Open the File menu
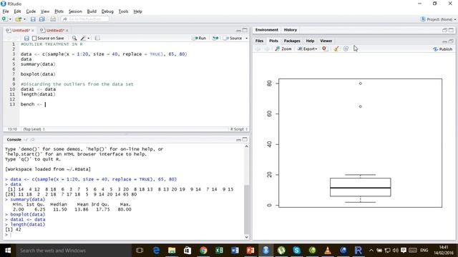Screen dimensions: 458x257 [x=6, y=11]
